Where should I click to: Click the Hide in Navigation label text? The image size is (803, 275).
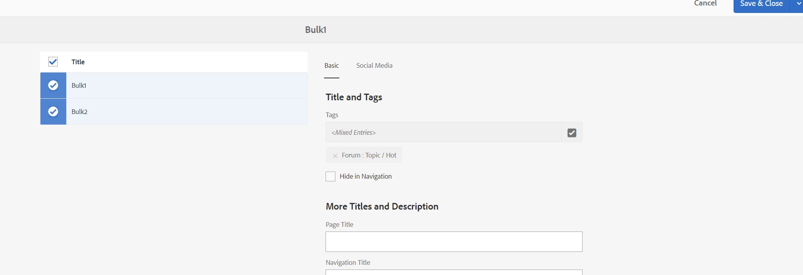click(x=366, y=177)
